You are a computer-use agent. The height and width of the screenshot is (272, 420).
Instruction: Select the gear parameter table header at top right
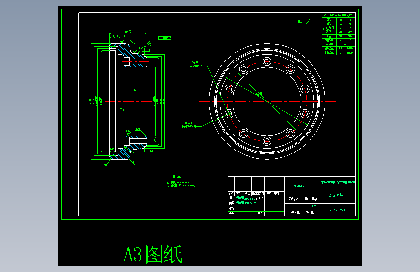coord(338,15)
